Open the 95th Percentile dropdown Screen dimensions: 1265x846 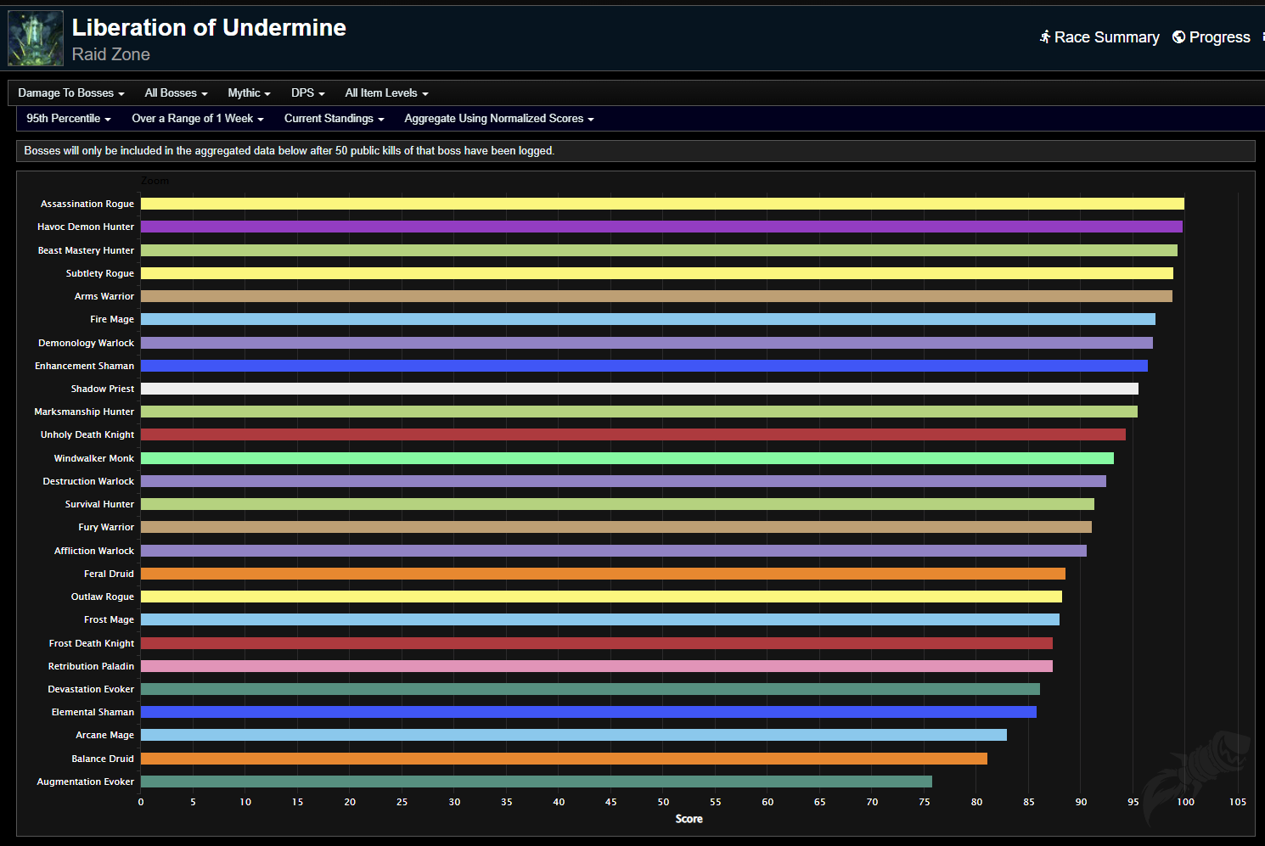69,119
